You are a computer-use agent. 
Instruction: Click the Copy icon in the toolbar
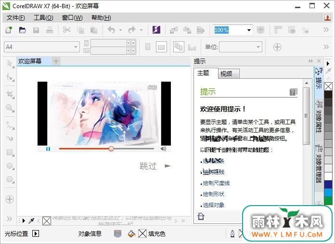click(x=80, y=30)
